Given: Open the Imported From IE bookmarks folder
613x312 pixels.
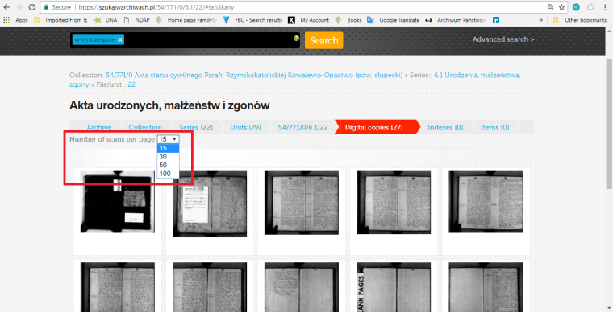Looking at the screenshot, I should [x=60, y=20].
